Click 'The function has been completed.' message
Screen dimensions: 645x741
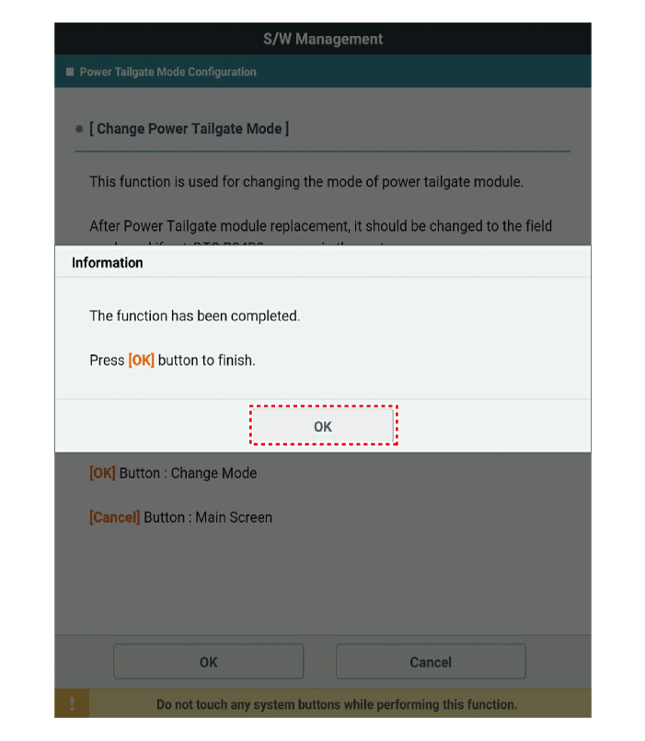click(195, 315)
